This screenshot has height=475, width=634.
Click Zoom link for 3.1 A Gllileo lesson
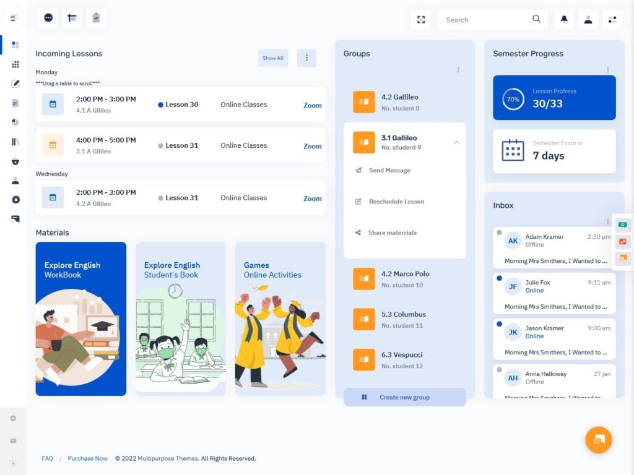click(x=313, y=146)
